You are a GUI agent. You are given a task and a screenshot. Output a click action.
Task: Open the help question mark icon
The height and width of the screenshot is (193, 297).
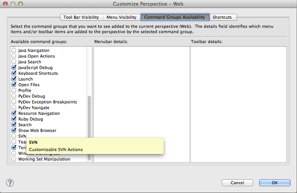click(10, 183)
